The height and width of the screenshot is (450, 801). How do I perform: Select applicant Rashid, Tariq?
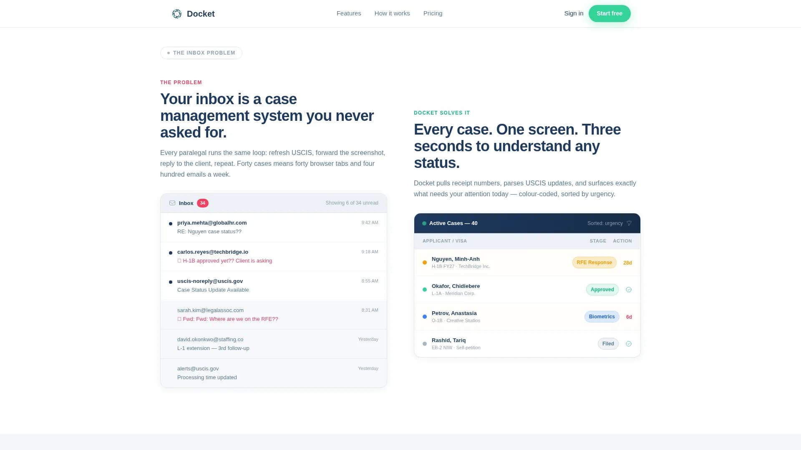pyautogui.click(x=448, y=340)
